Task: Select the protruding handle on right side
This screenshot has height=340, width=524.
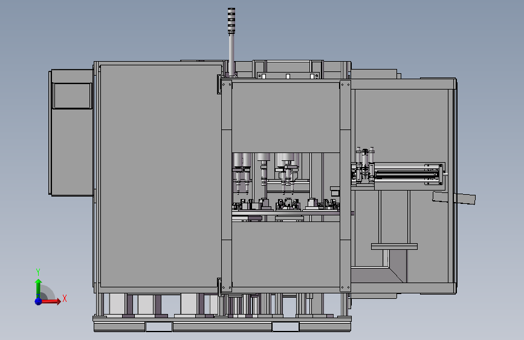Action: click(454, 198)
